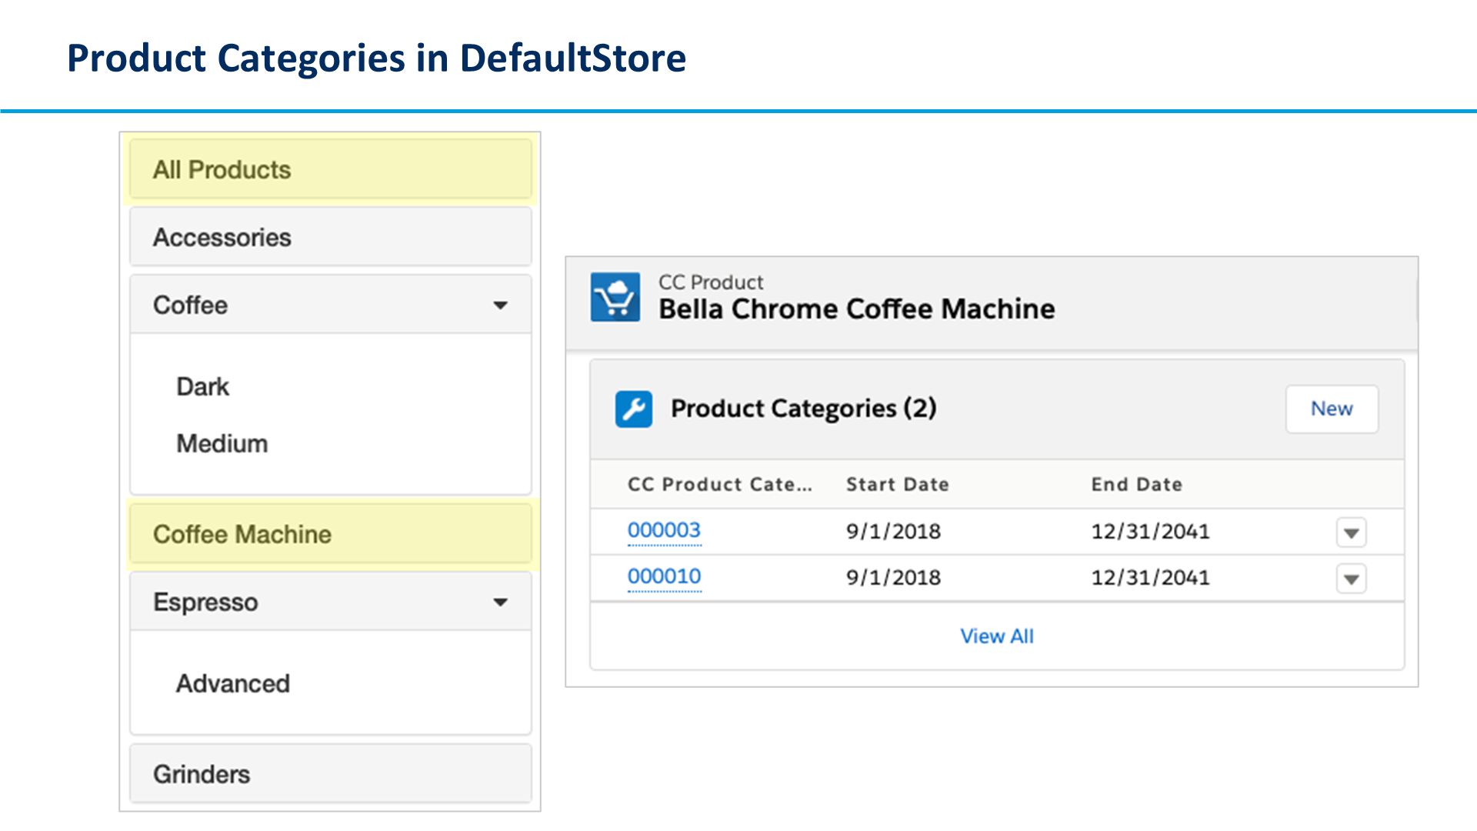Open product category record 000003
1477x831 pixels.
(x=664, y=530)
